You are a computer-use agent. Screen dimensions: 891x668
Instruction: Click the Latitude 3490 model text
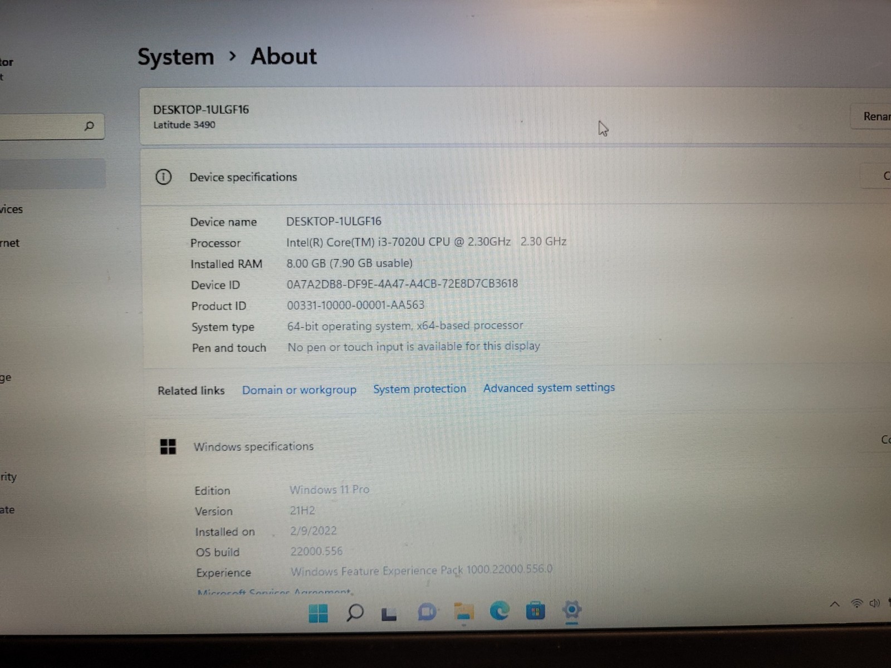click(184, 125)
